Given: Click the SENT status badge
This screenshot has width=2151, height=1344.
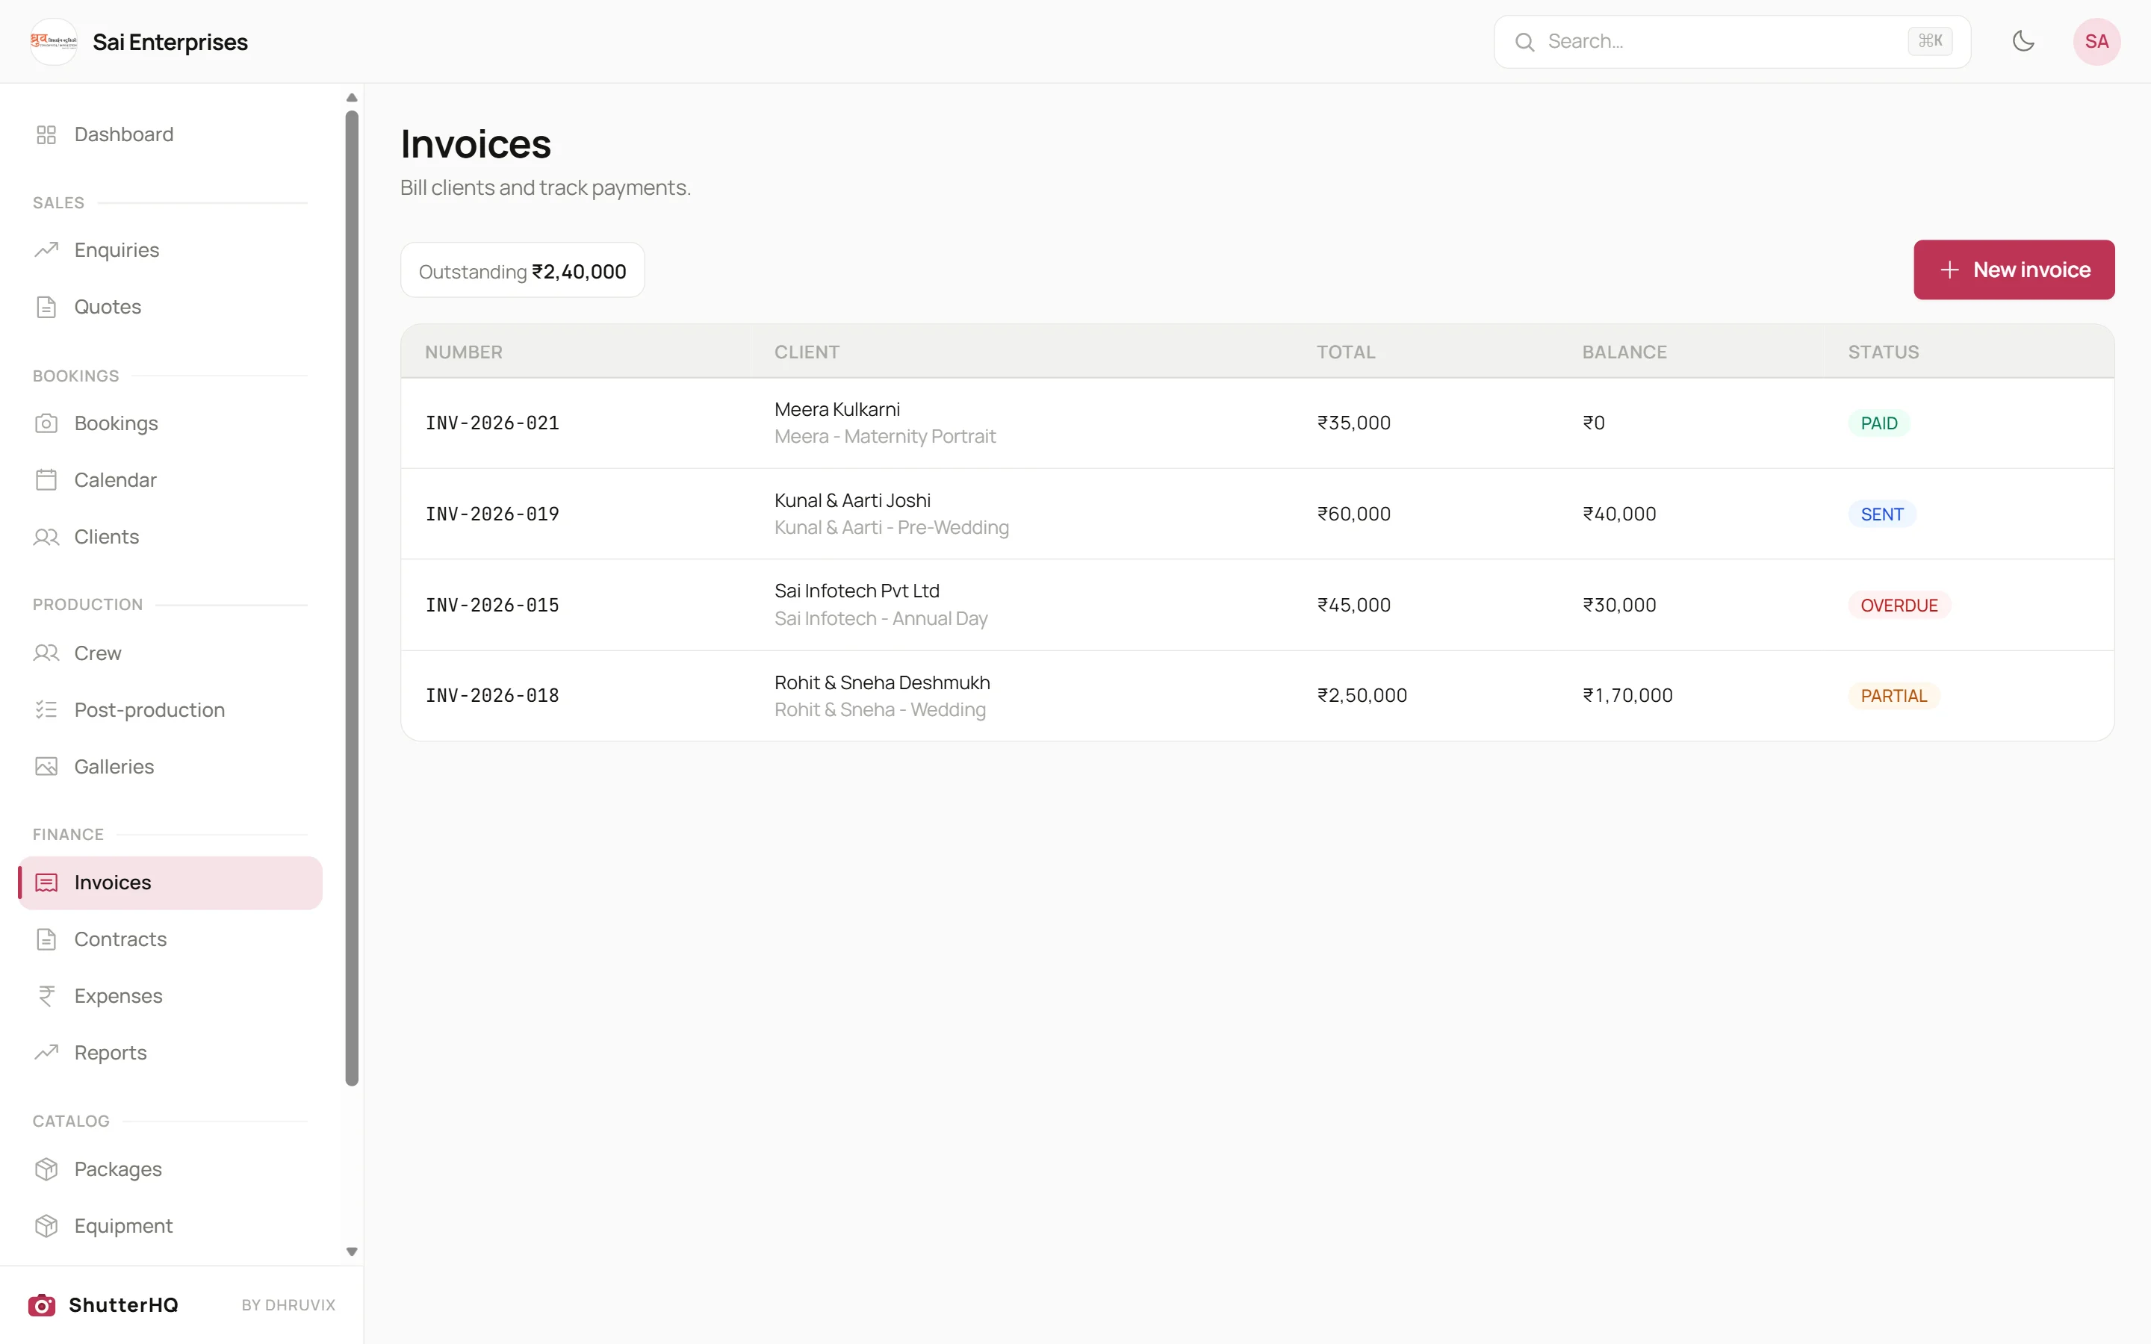Looking at the screenshot, I should [1881, 514].
